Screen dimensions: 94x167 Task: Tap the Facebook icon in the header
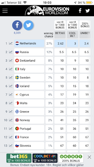(80, 11)
